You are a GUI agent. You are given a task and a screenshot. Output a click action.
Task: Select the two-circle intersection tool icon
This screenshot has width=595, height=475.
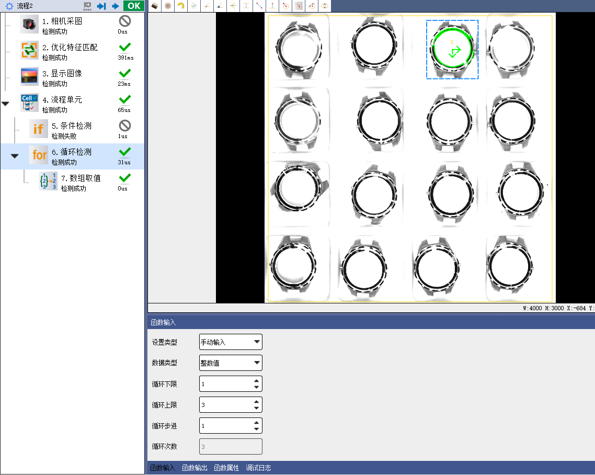tap(325, 6)
